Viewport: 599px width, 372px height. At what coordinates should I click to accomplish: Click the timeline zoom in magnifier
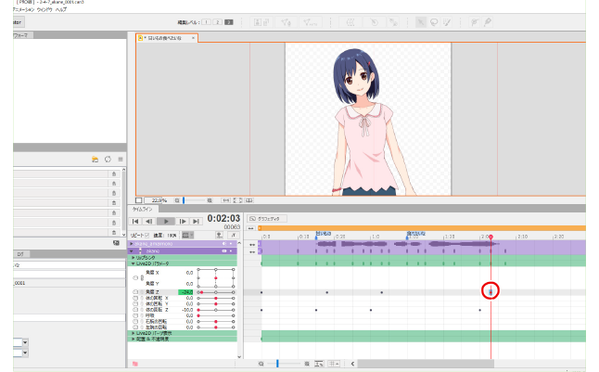coord(307,364)
